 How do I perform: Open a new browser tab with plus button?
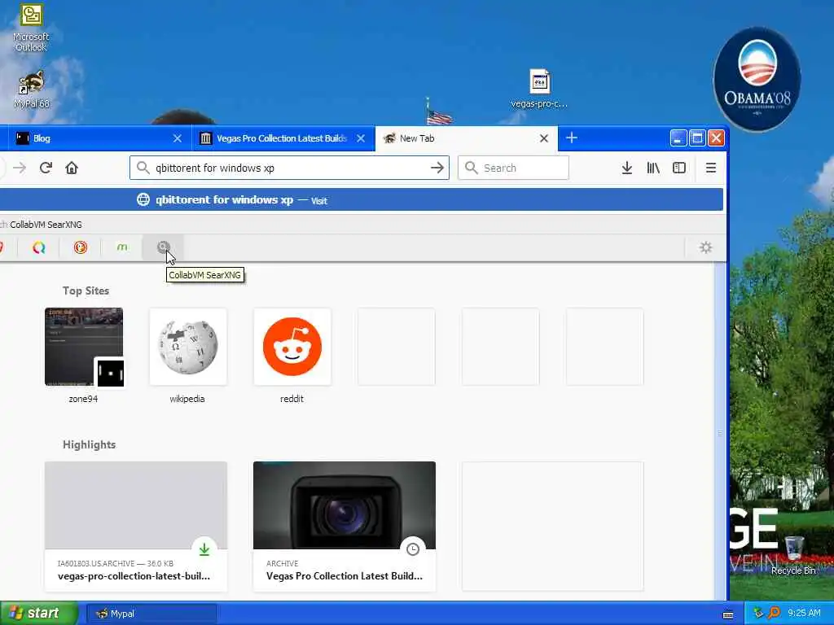pyautogui.click(x=572, y=138)
